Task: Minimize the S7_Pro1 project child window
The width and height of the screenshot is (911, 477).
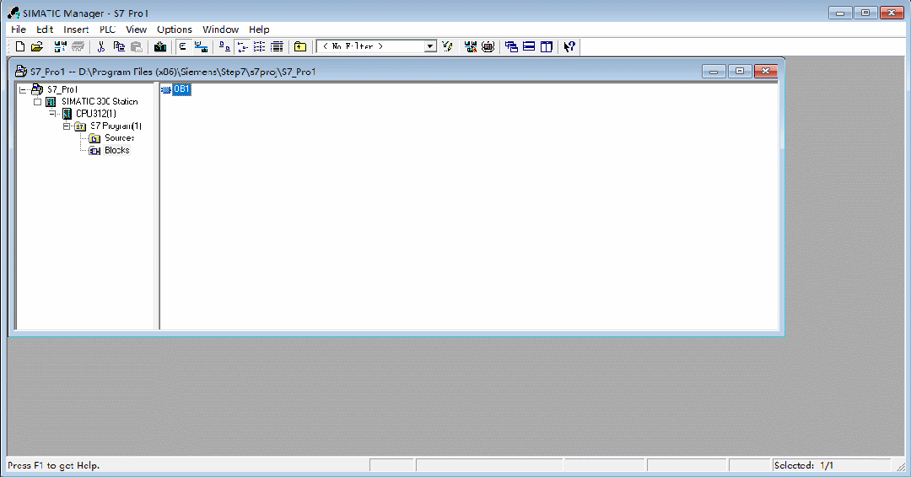Action: pos(714,72)
